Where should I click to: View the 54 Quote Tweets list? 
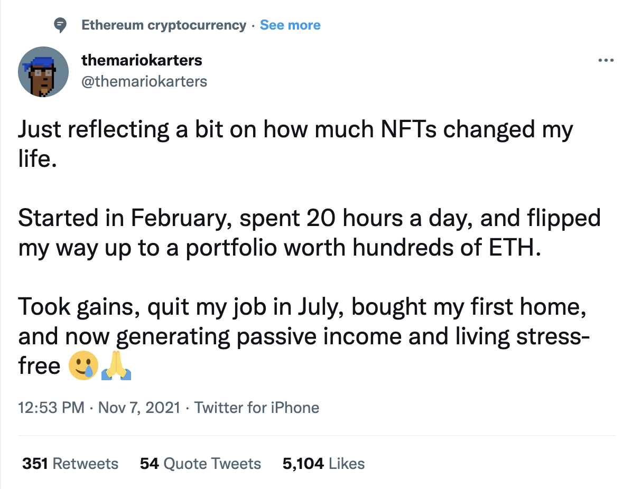tap(200, 464)
